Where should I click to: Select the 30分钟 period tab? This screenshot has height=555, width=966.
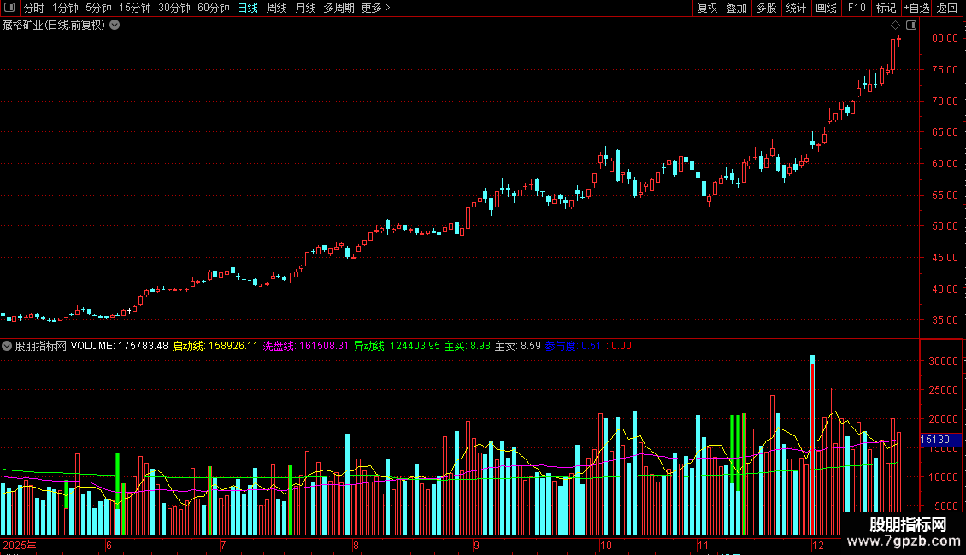point(174,8)
